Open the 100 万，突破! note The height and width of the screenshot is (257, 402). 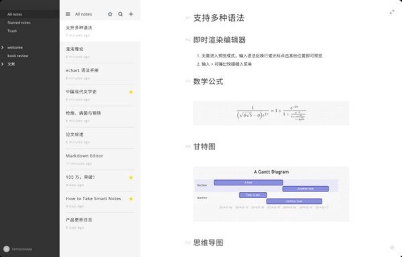click(x=100, y=181)
